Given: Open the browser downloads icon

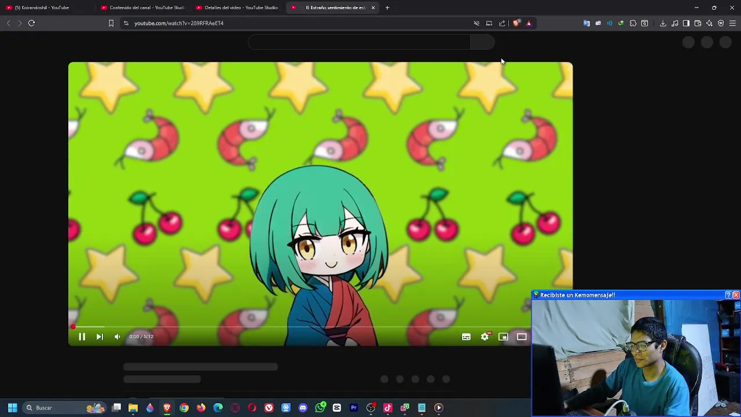Looking at the screenshot, I should click(663, 23).
